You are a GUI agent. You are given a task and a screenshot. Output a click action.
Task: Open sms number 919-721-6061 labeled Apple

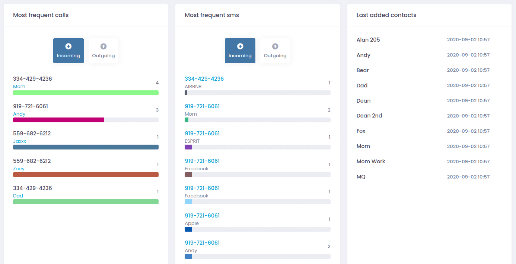202,216
